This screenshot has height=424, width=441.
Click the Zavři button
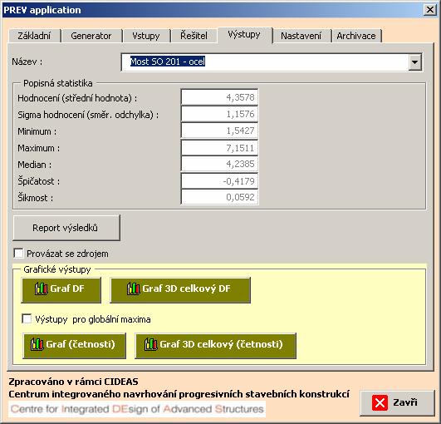pos(397,402)
